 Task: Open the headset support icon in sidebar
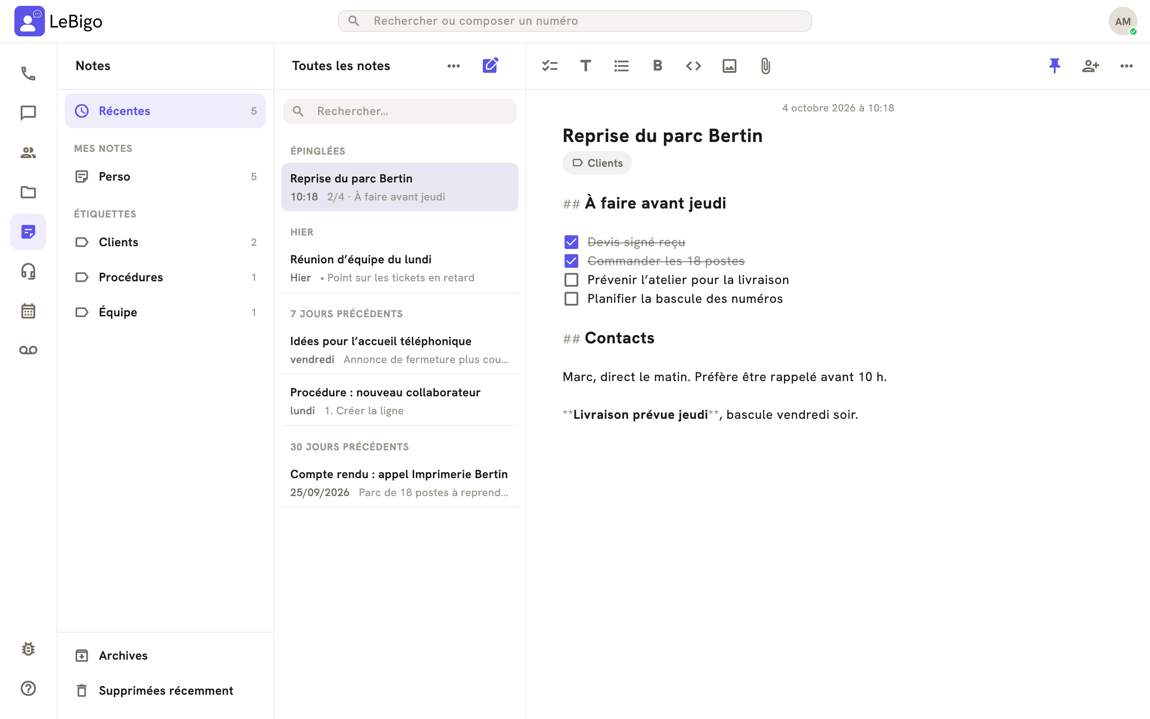click(28, 271)
